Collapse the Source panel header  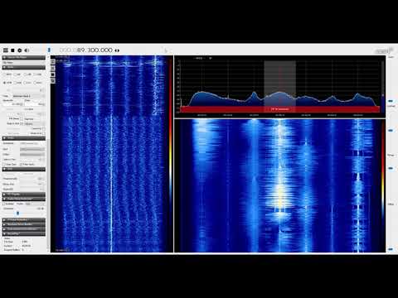pos(24,57)
